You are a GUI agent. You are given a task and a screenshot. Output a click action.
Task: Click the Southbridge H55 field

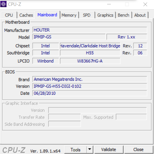click(90, 53)
